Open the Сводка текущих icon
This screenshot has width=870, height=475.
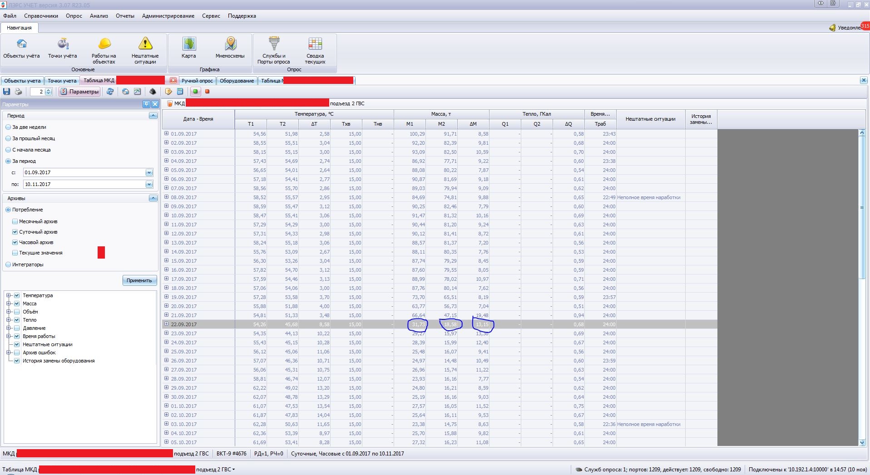tap(315, 50)
